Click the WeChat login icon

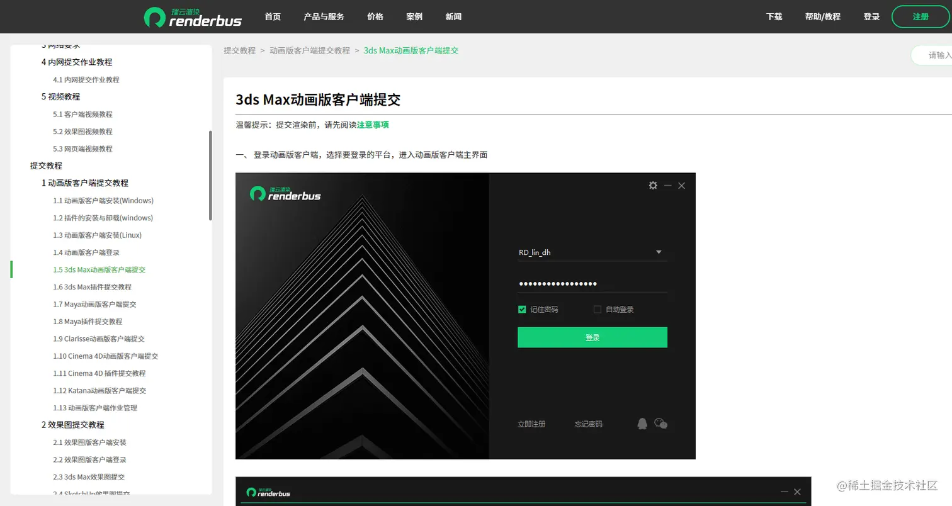660,424
